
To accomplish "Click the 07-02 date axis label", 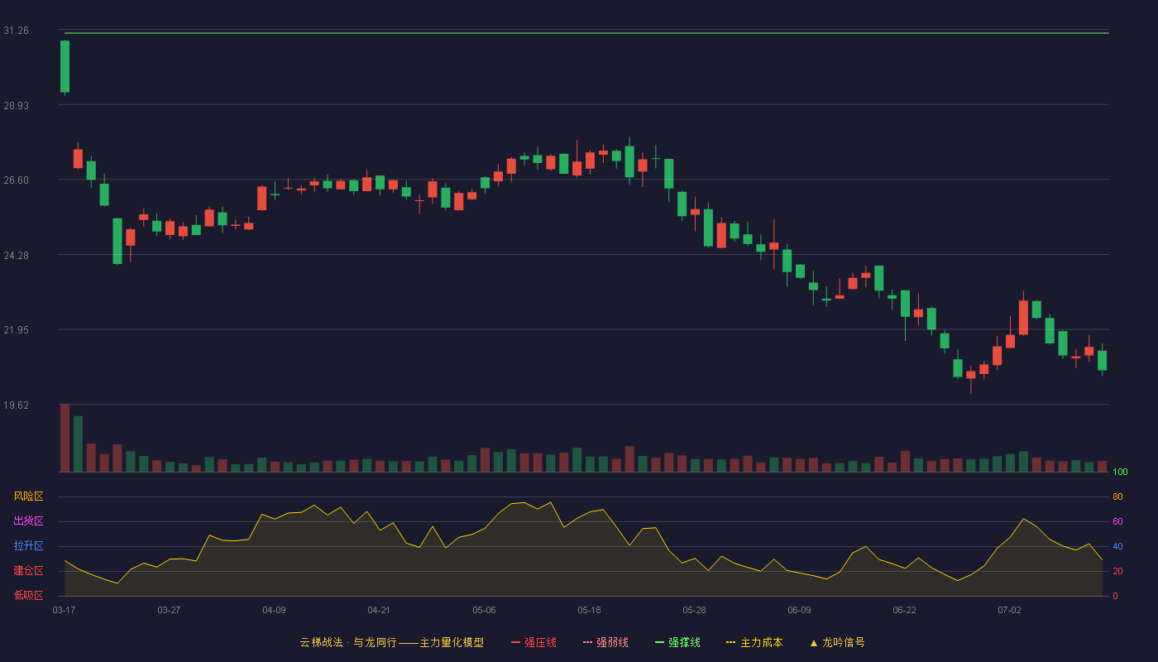I will click(x=1009, y=610).
